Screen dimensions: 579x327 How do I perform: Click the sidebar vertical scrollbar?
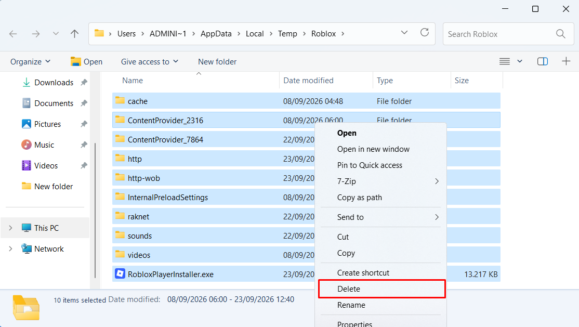pyautogui.click(x=95, y=210)
